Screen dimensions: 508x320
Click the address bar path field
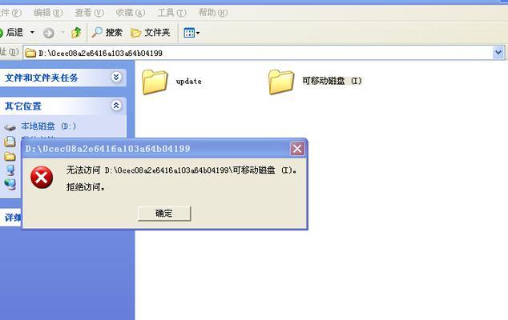tap(259, 53)
